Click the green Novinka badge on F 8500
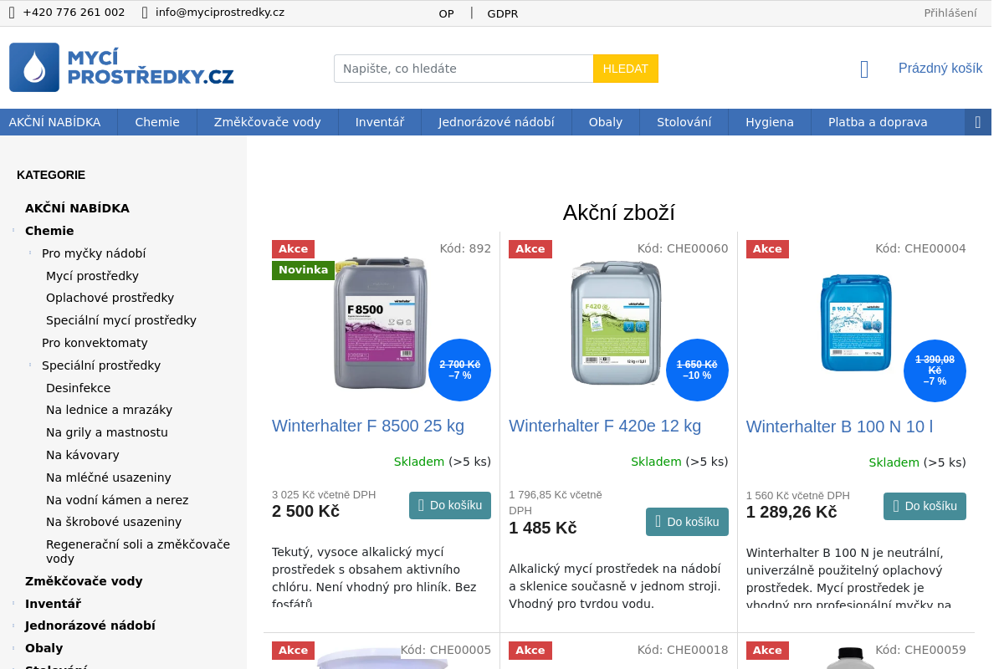 [303, 270]
